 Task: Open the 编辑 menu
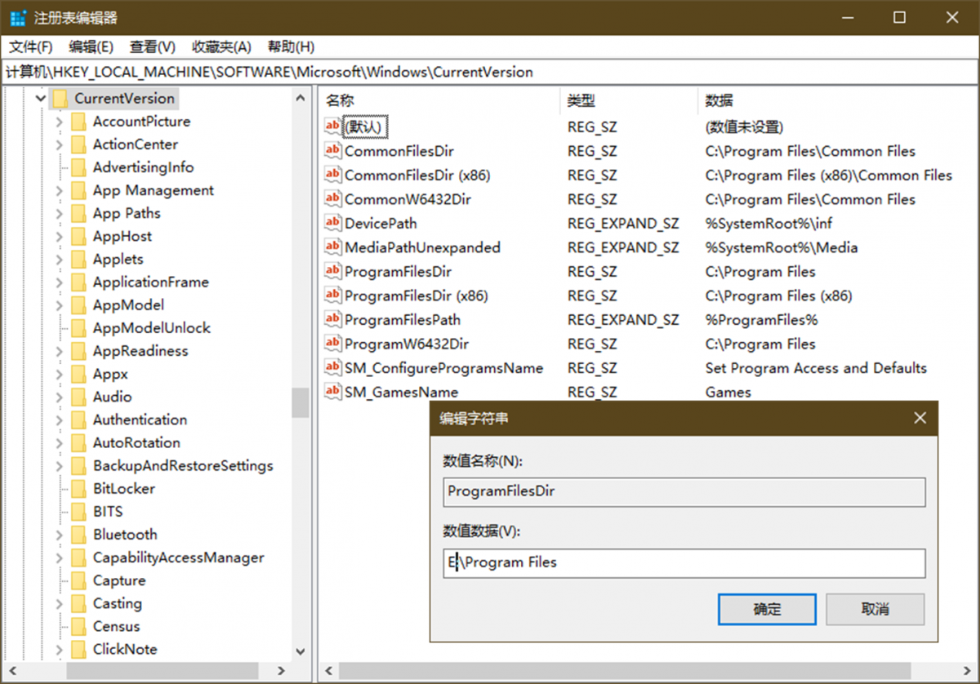91,47
